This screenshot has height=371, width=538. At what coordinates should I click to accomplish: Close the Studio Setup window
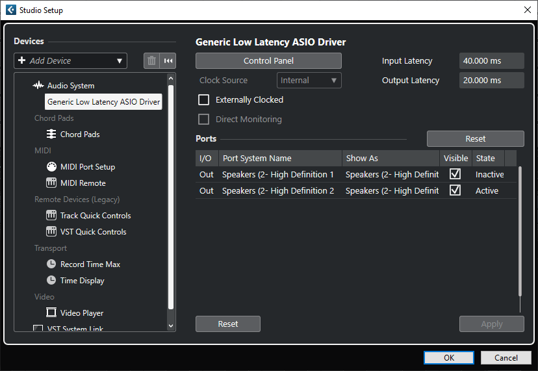coord(528,10)
